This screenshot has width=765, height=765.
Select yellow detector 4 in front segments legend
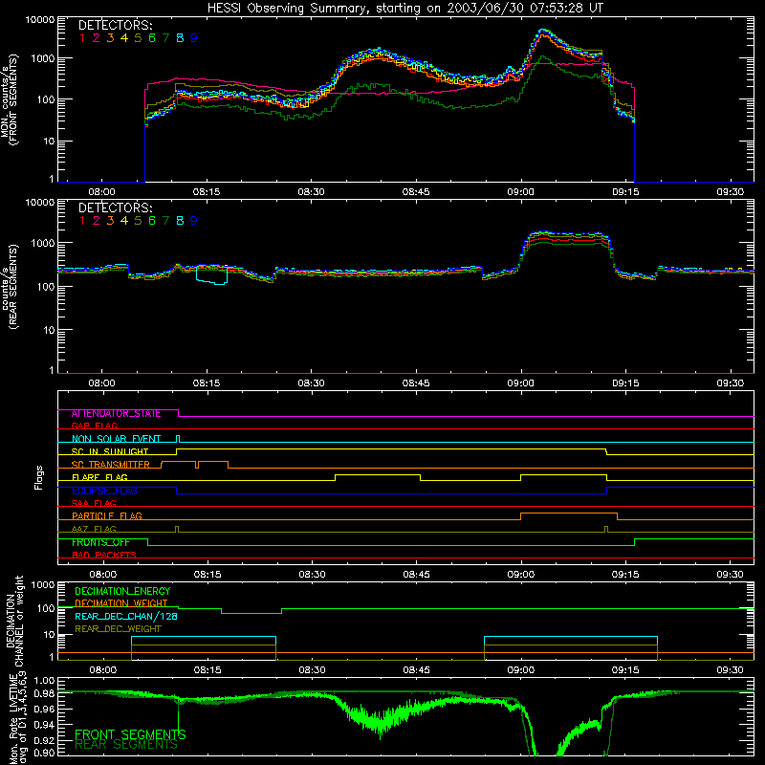[x=124, y=38]
